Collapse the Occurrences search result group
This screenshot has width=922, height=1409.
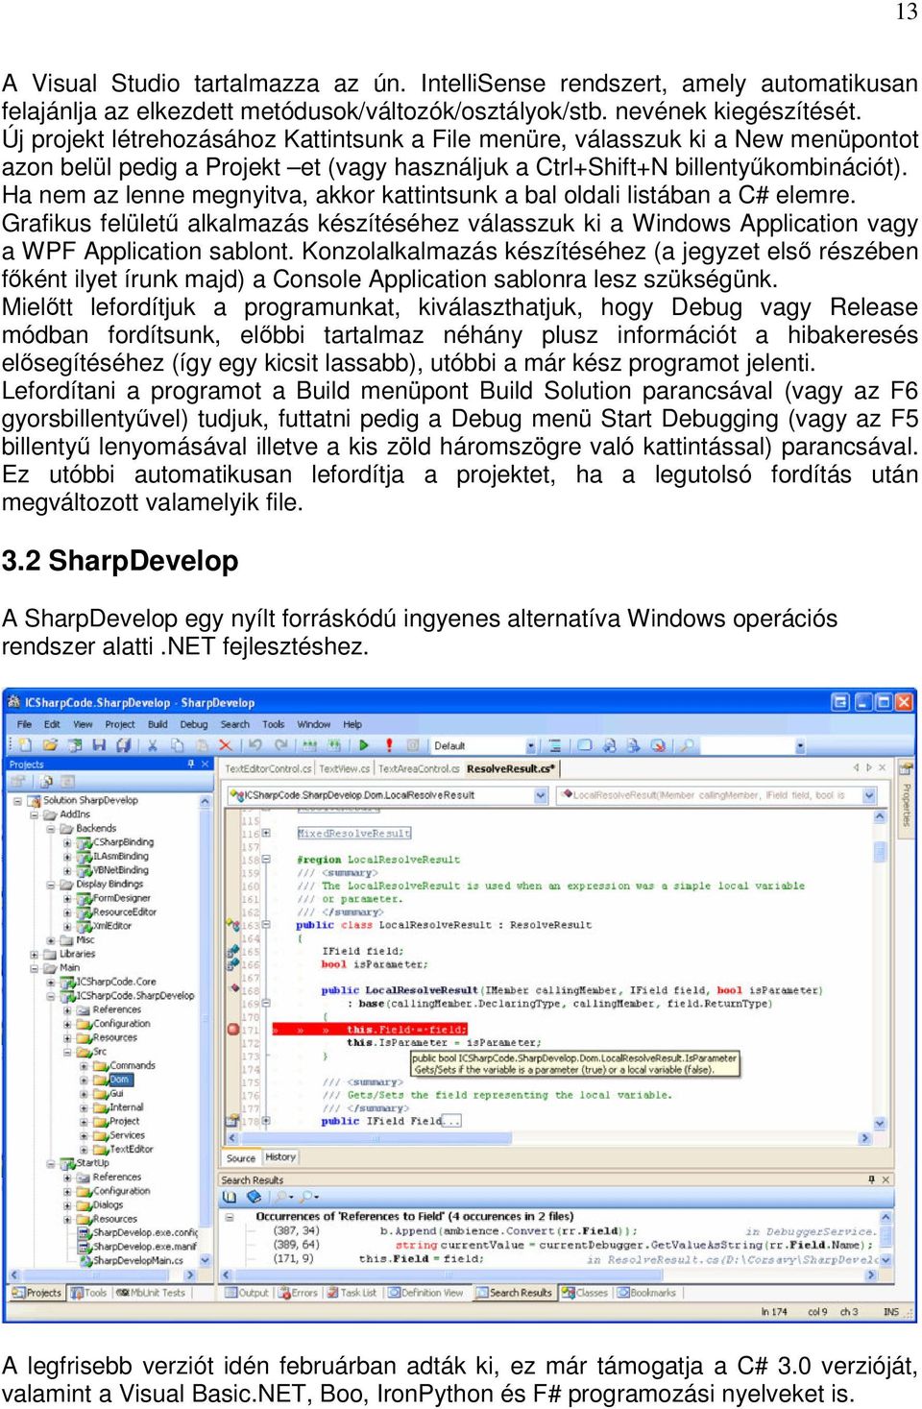click(x=230, y=1217)
